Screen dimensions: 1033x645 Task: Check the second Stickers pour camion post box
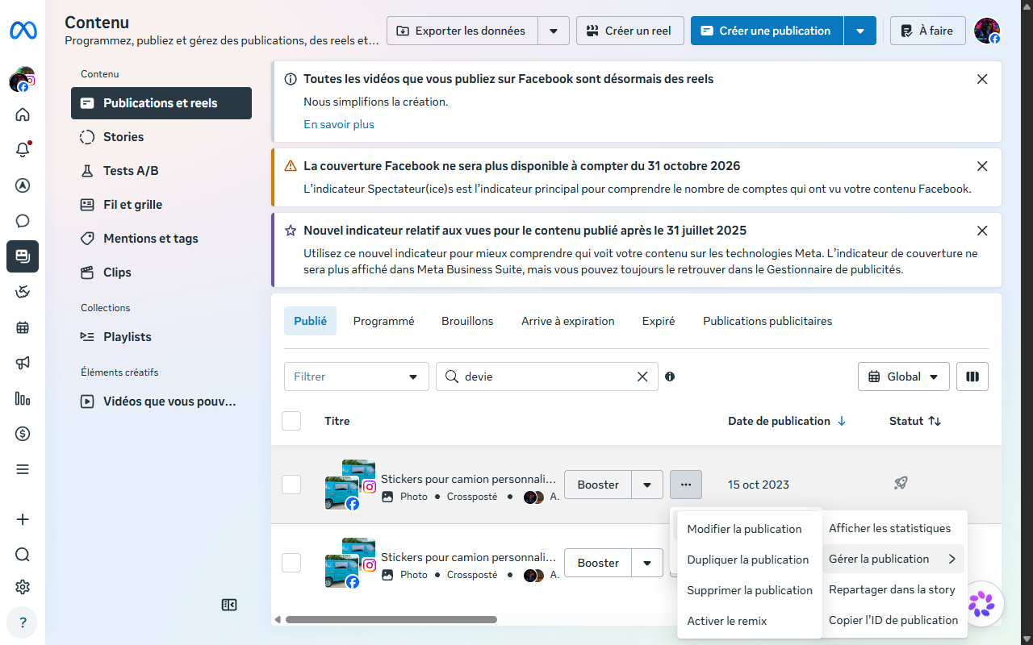291,563
